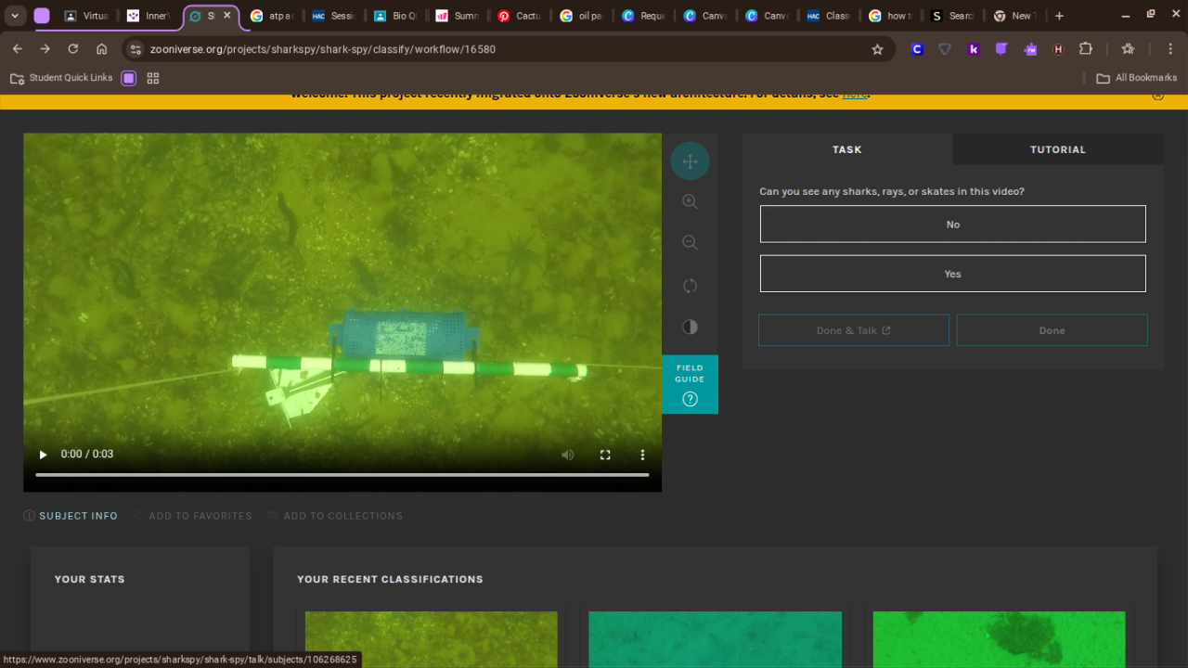Image resolution: width=1188 pixels, height=668 pixels.
Task: Select the pan/move image tool
Action: tap(690, 161)
